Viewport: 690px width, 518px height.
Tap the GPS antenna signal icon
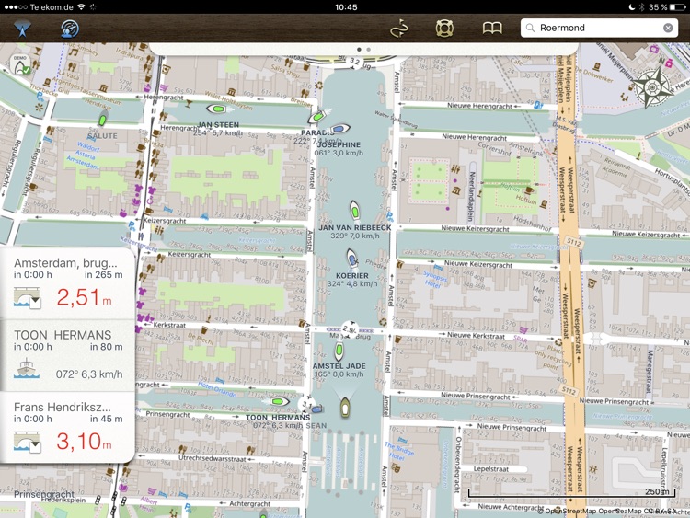coord(20,29)
